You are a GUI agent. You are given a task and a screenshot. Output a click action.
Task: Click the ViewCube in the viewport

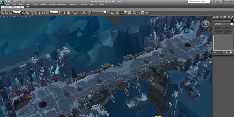205,24
